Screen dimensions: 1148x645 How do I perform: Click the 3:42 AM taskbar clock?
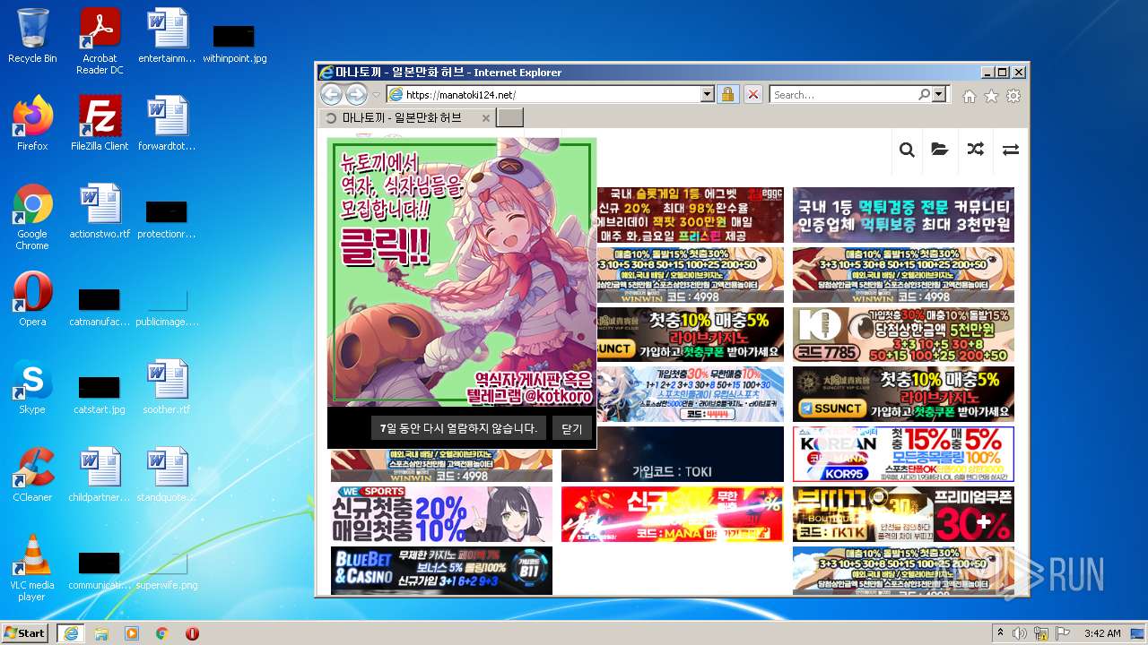[x=1101, y=632]
